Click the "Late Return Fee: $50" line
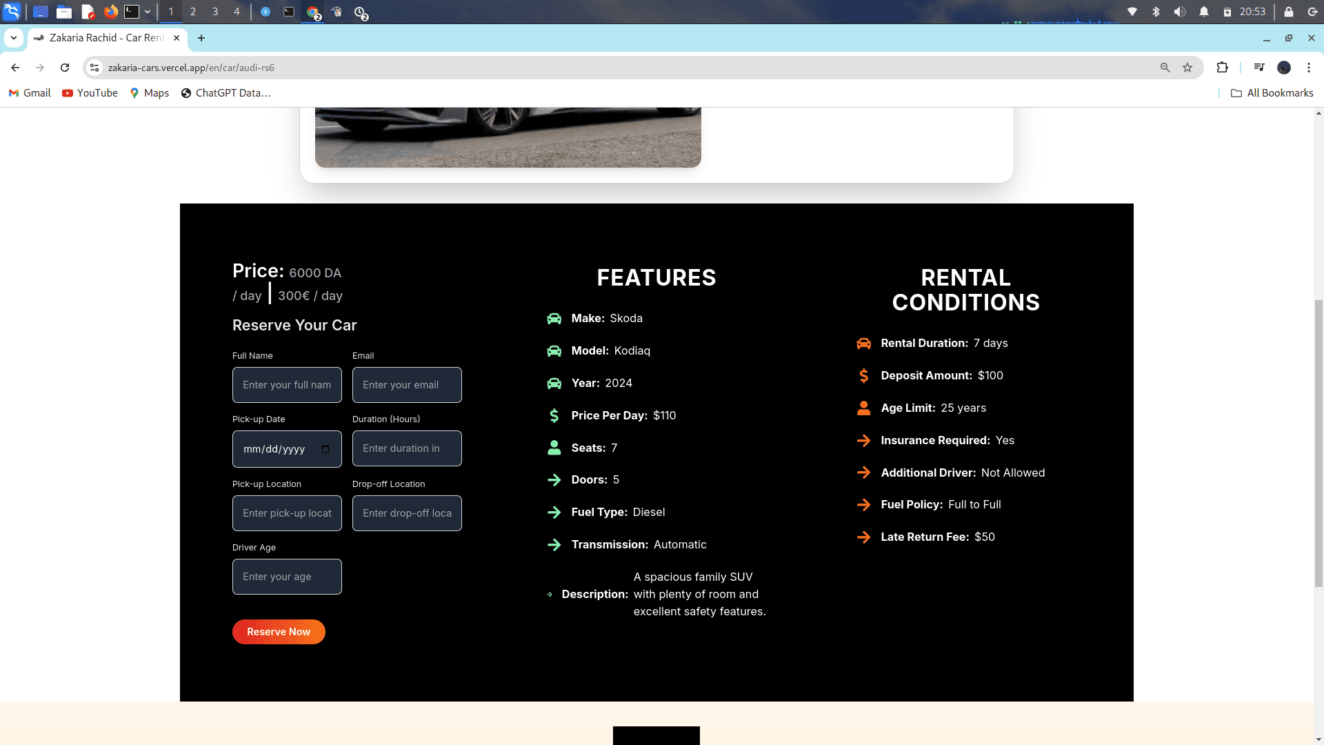Viewport: 1324px width, 745px height. tap(925, 537)
